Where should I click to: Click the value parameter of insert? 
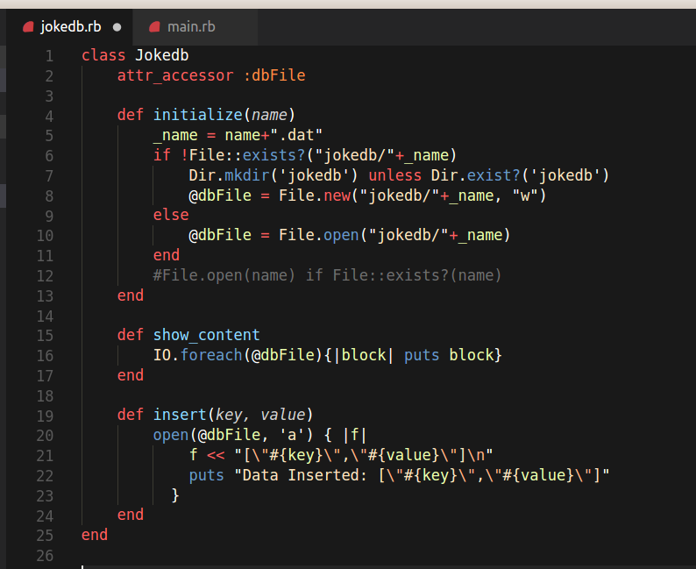point(283,415)
